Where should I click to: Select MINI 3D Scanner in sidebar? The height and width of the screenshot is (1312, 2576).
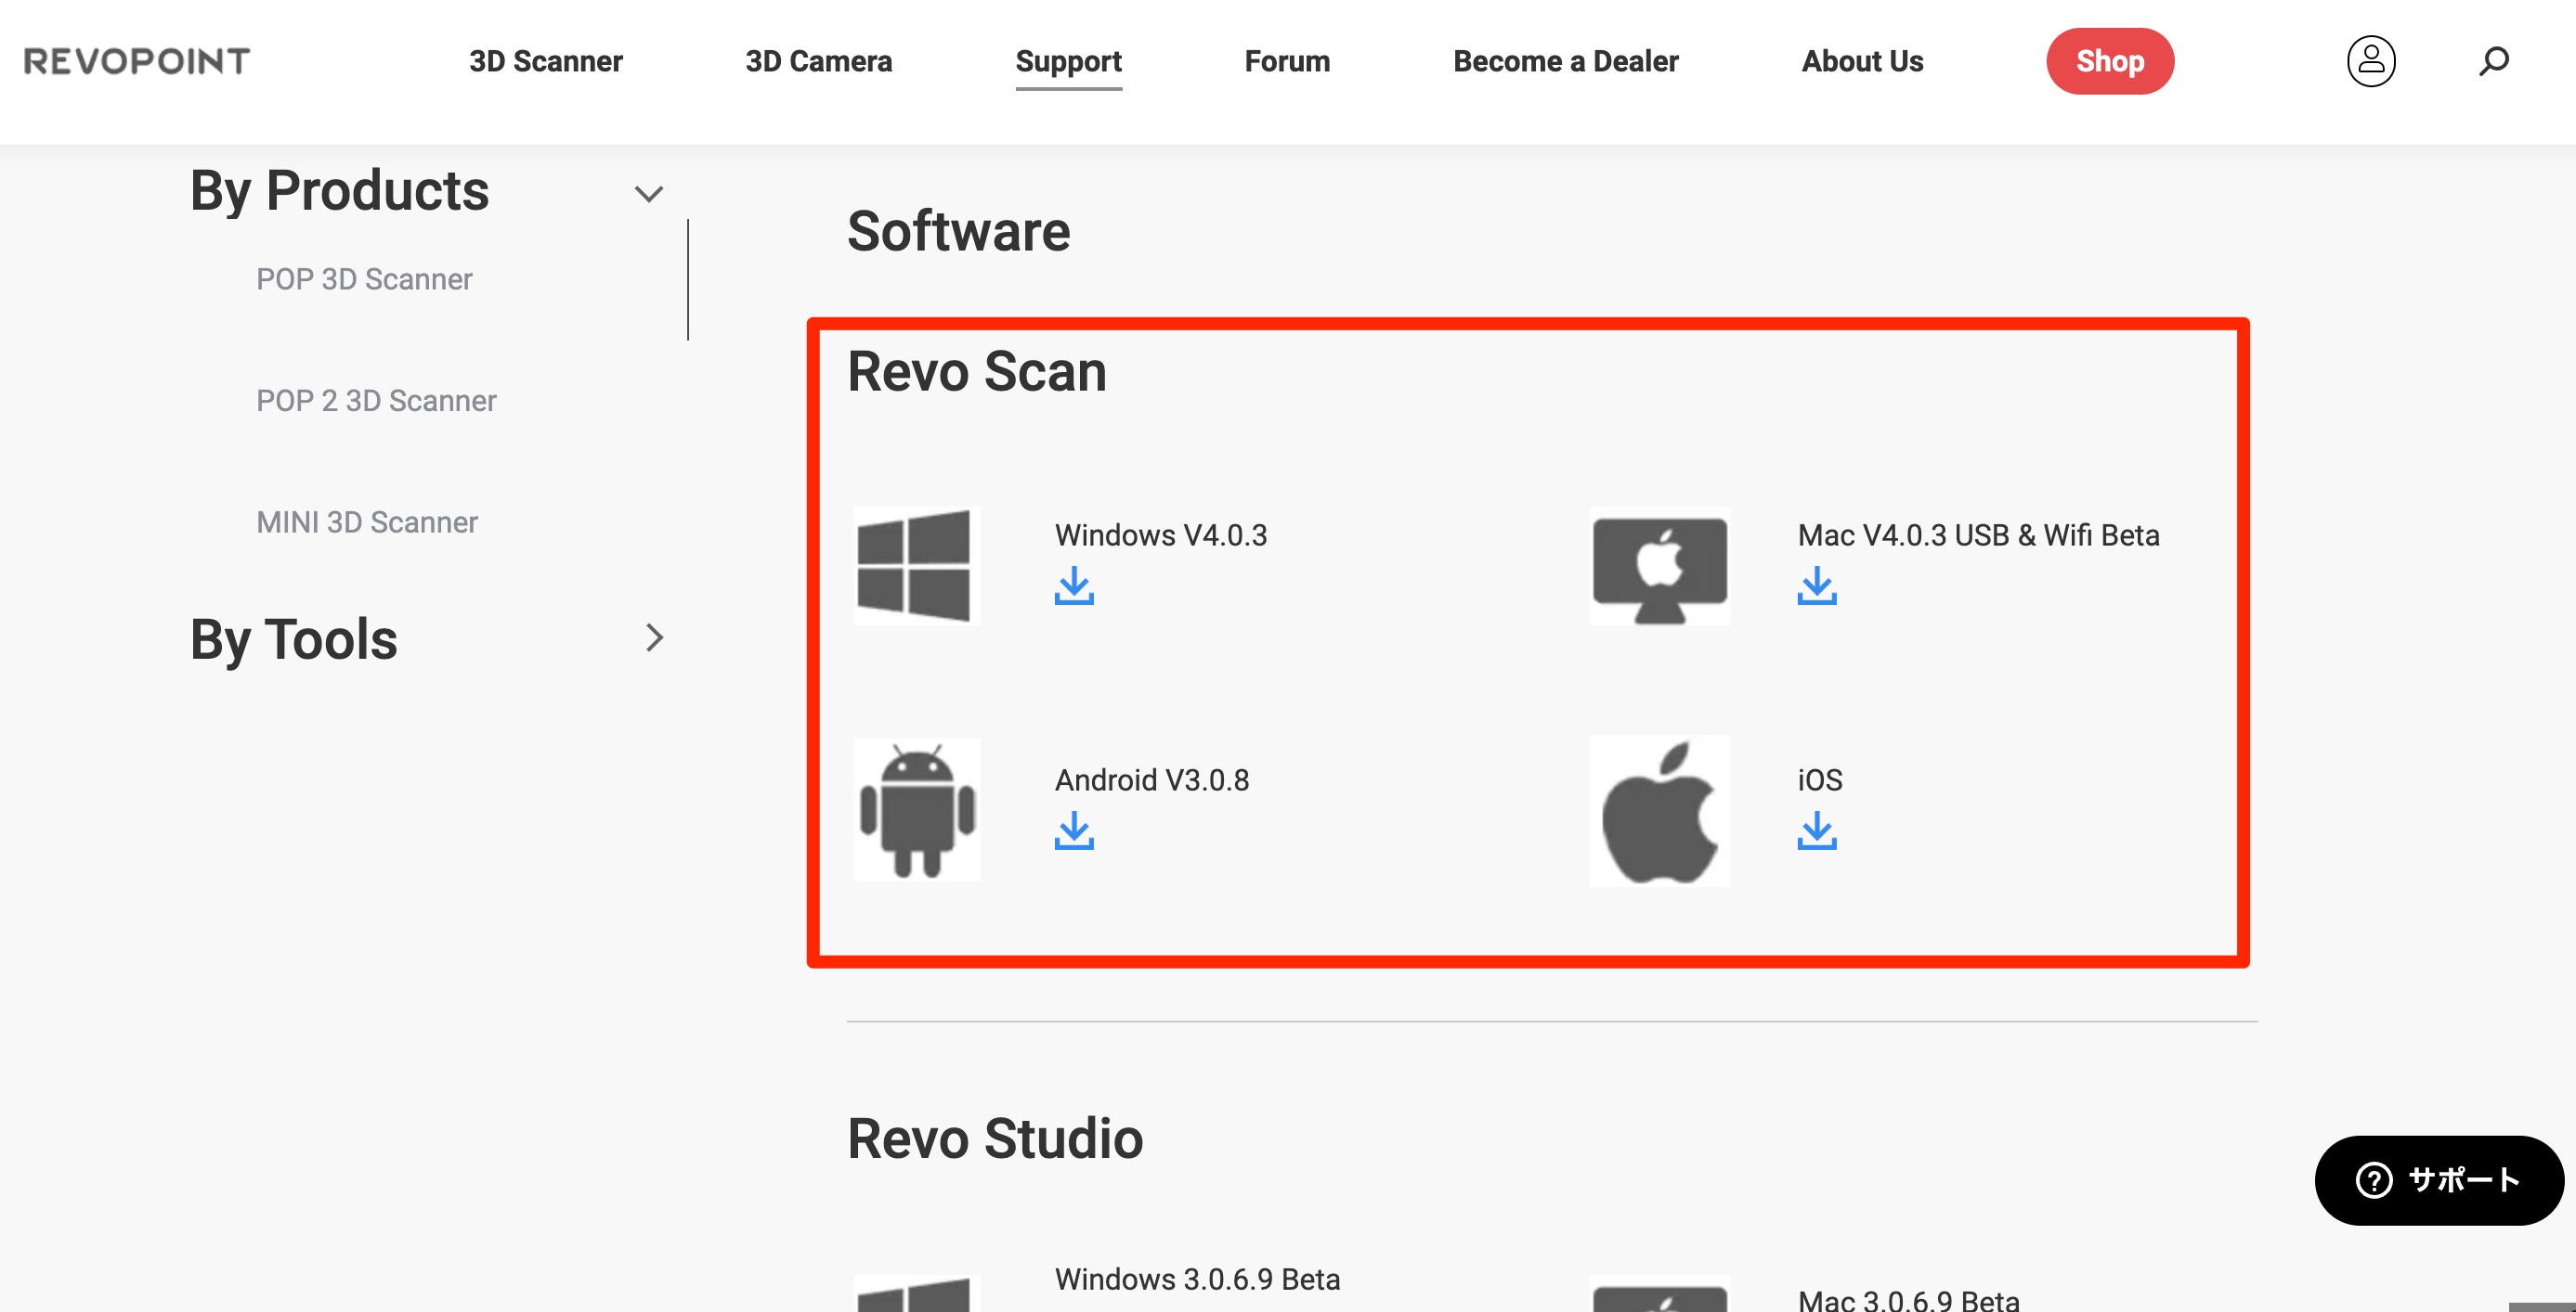point(367,521)
